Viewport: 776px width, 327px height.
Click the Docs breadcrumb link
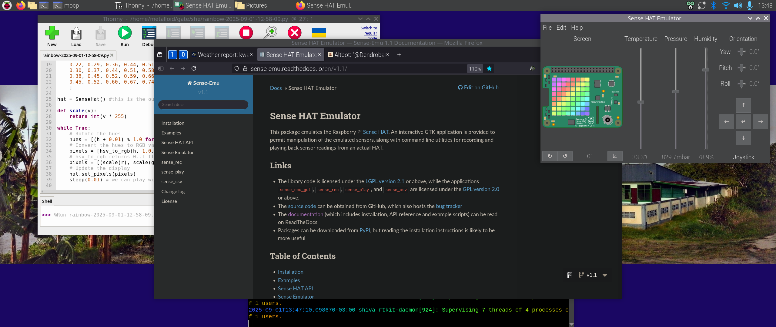point(276,88)
